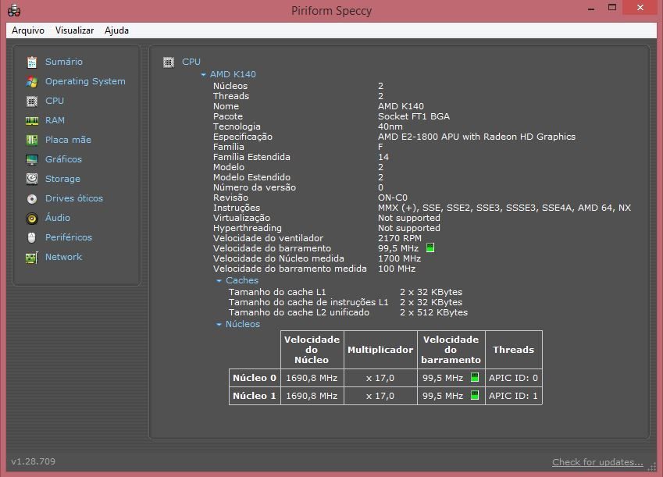The height and width of the screenshot is (477, 663).
Task: Click green indicator icon in Núcleo 0 row
Action: coord(475,377)
